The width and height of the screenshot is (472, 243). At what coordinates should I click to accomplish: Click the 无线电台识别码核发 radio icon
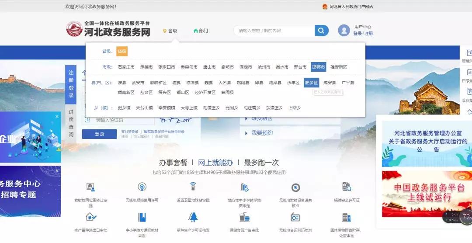(x=295, y=217)
